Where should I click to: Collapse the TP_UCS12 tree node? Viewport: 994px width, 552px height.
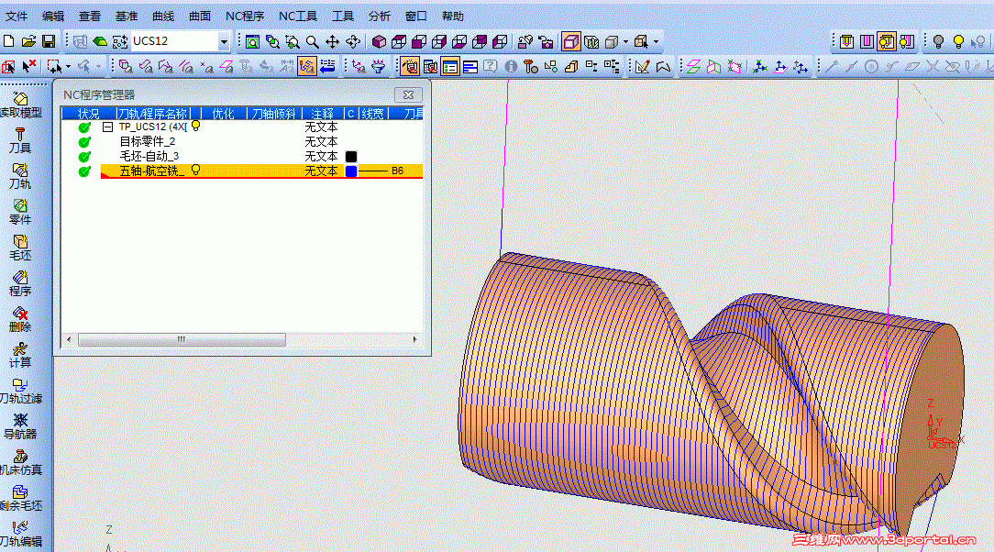click(x=108, y=127)
